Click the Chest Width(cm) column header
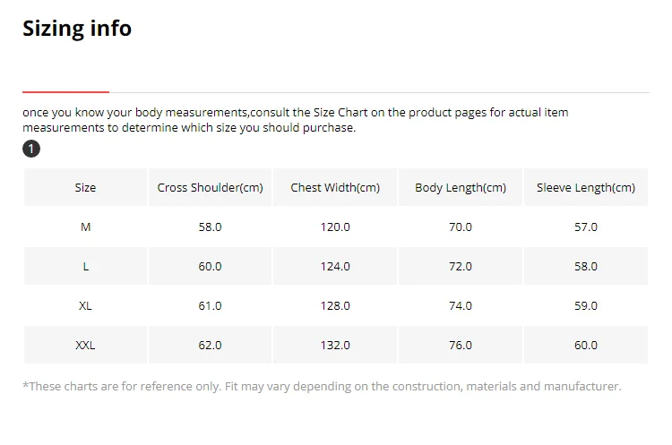The height and width of the screenshot is (445, 672). pos(335,188)
